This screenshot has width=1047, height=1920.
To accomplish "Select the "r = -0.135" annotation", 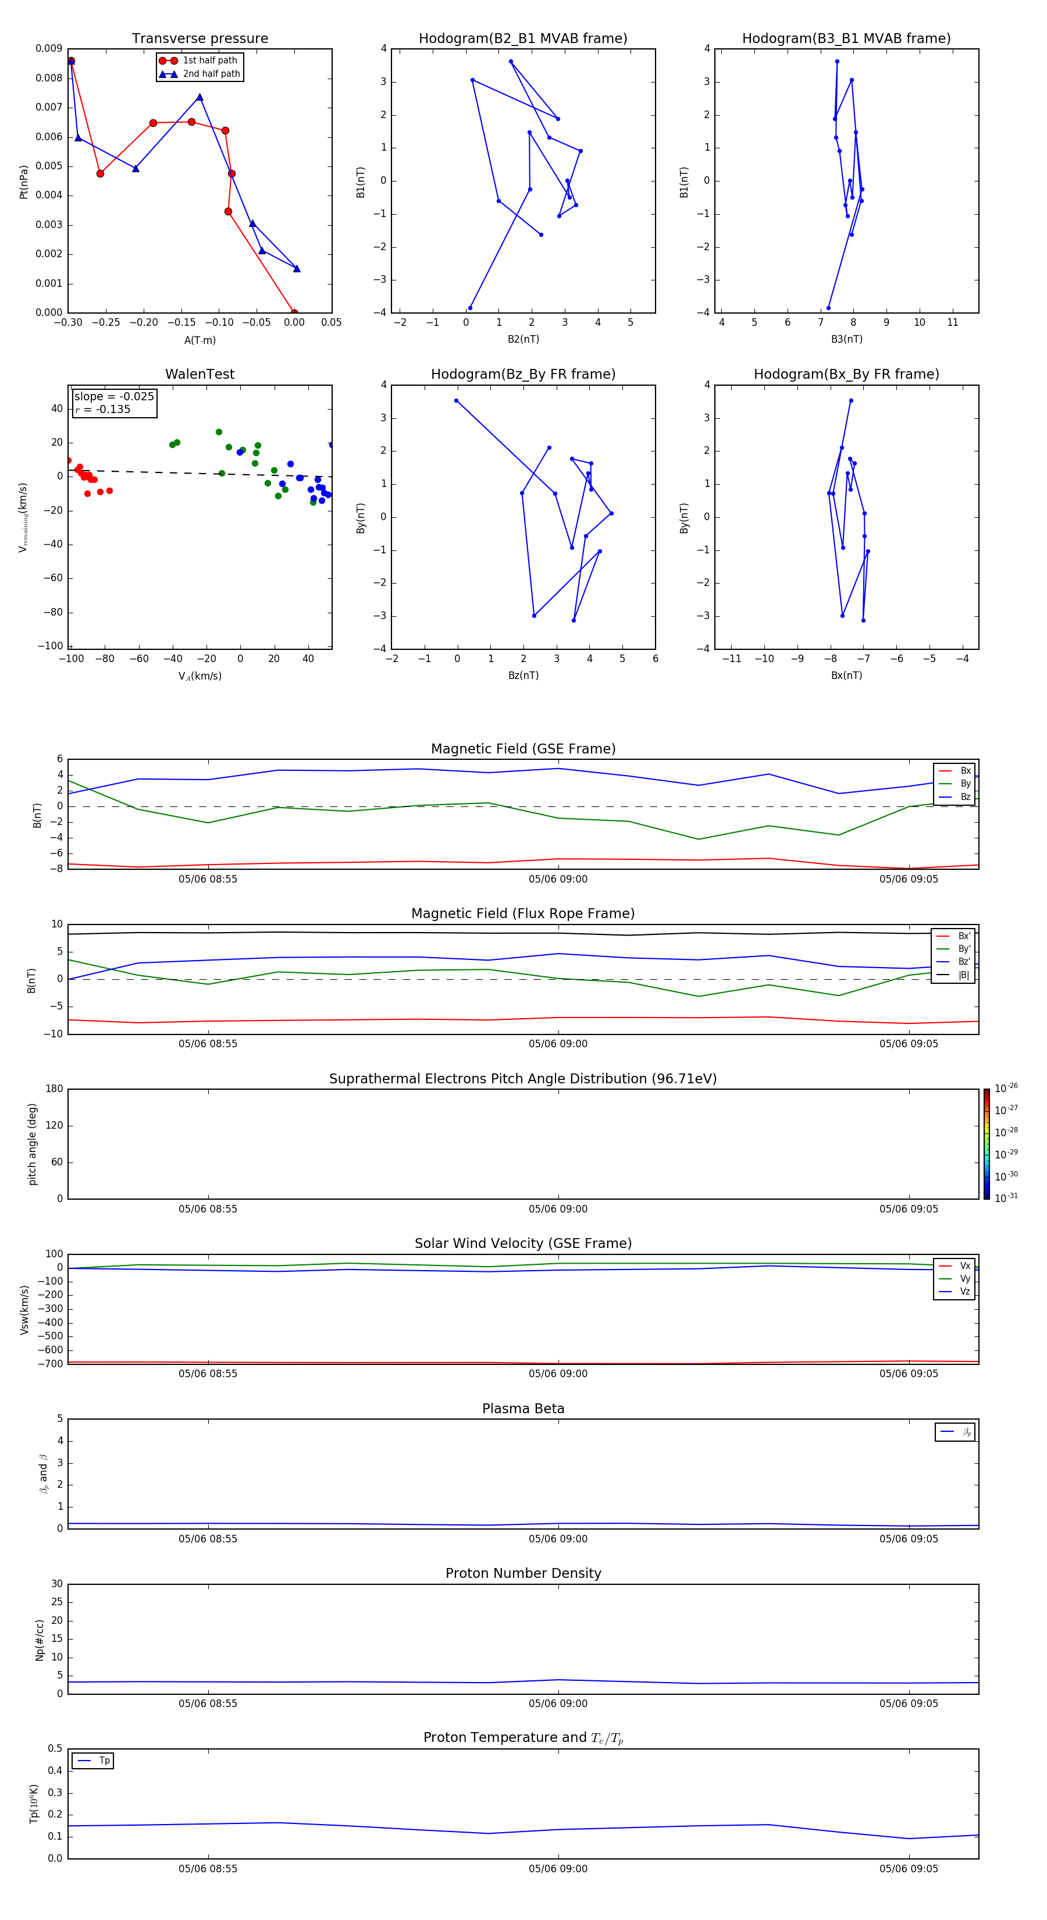I will tap(103, 409).
